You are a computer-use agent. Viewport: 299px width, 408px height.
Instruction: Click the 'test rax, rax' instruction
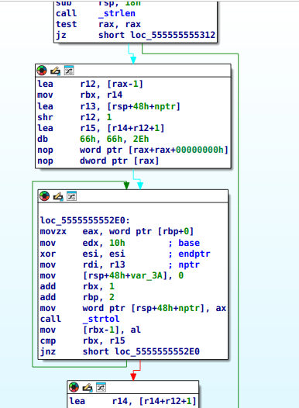98,24
